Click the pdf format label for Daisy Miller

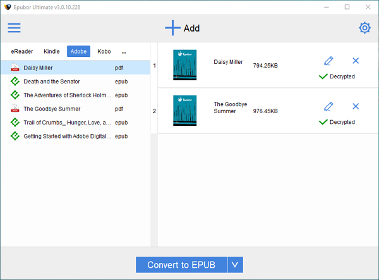(x=119, y=68)
